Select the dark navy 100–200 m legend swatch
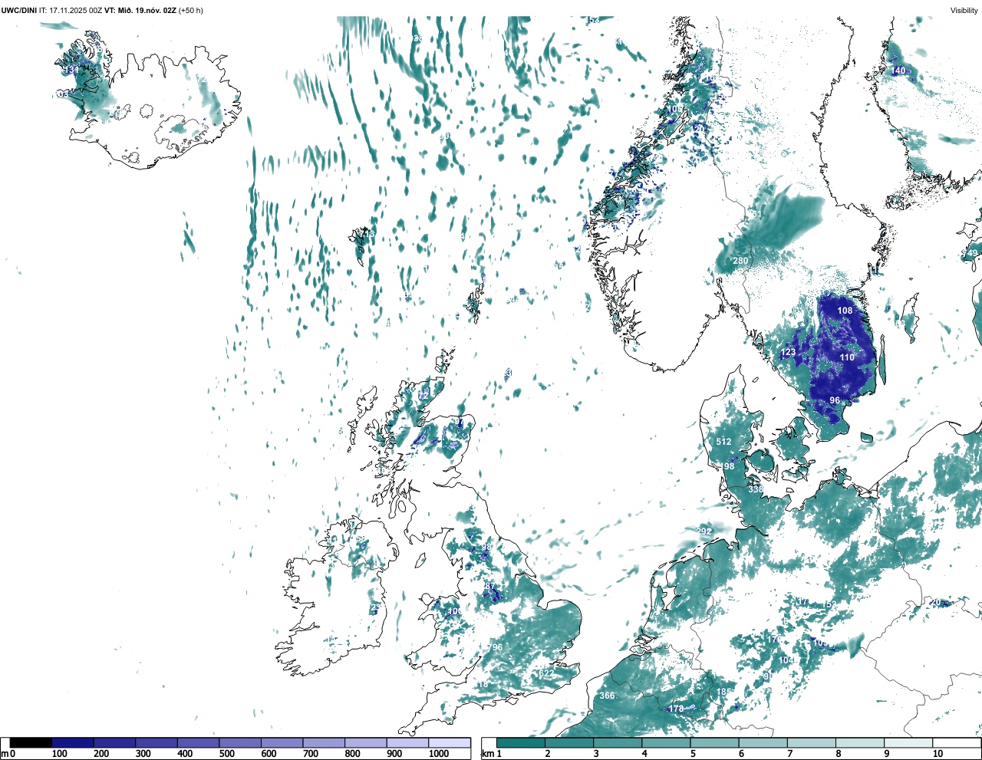 [x=73, y=743]
